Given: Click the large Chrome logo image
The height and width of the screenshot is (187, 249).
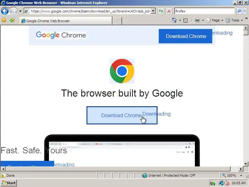Looking at the screenshot, I should pos(122,71).
